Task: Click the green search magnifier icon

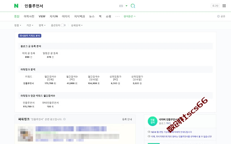Action: tap(133, 6)
